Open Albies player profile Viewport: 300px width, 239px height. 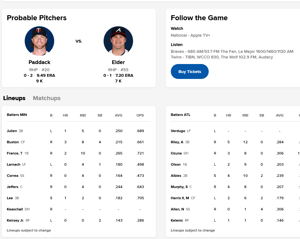[x=176, y=176]
